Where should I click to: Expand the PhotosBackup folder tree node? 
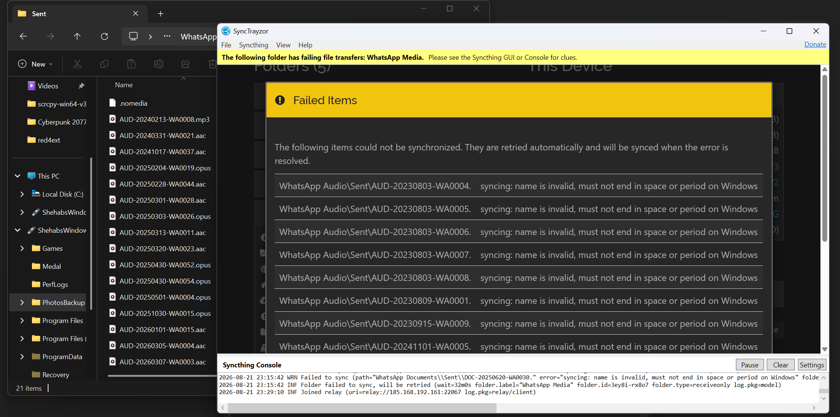coord(22,302)
